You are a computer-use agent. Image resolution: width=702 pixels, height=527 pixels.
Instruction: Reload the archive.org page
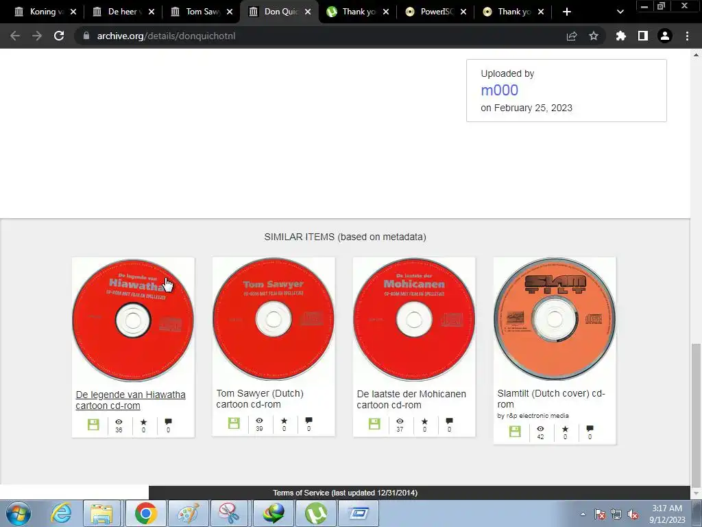tap(59, 36)
